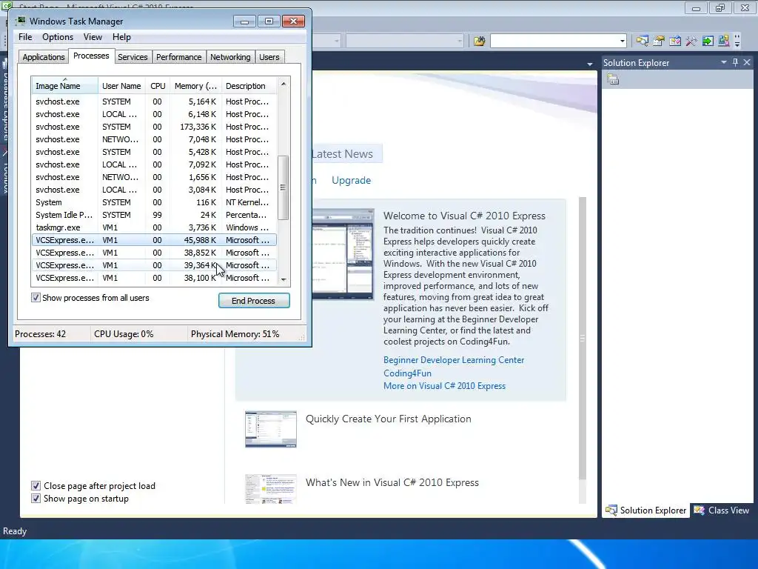Viewport: 758px width, 569px height.
Task: Click process list scroll down arrow
Action: pos(284,279)
